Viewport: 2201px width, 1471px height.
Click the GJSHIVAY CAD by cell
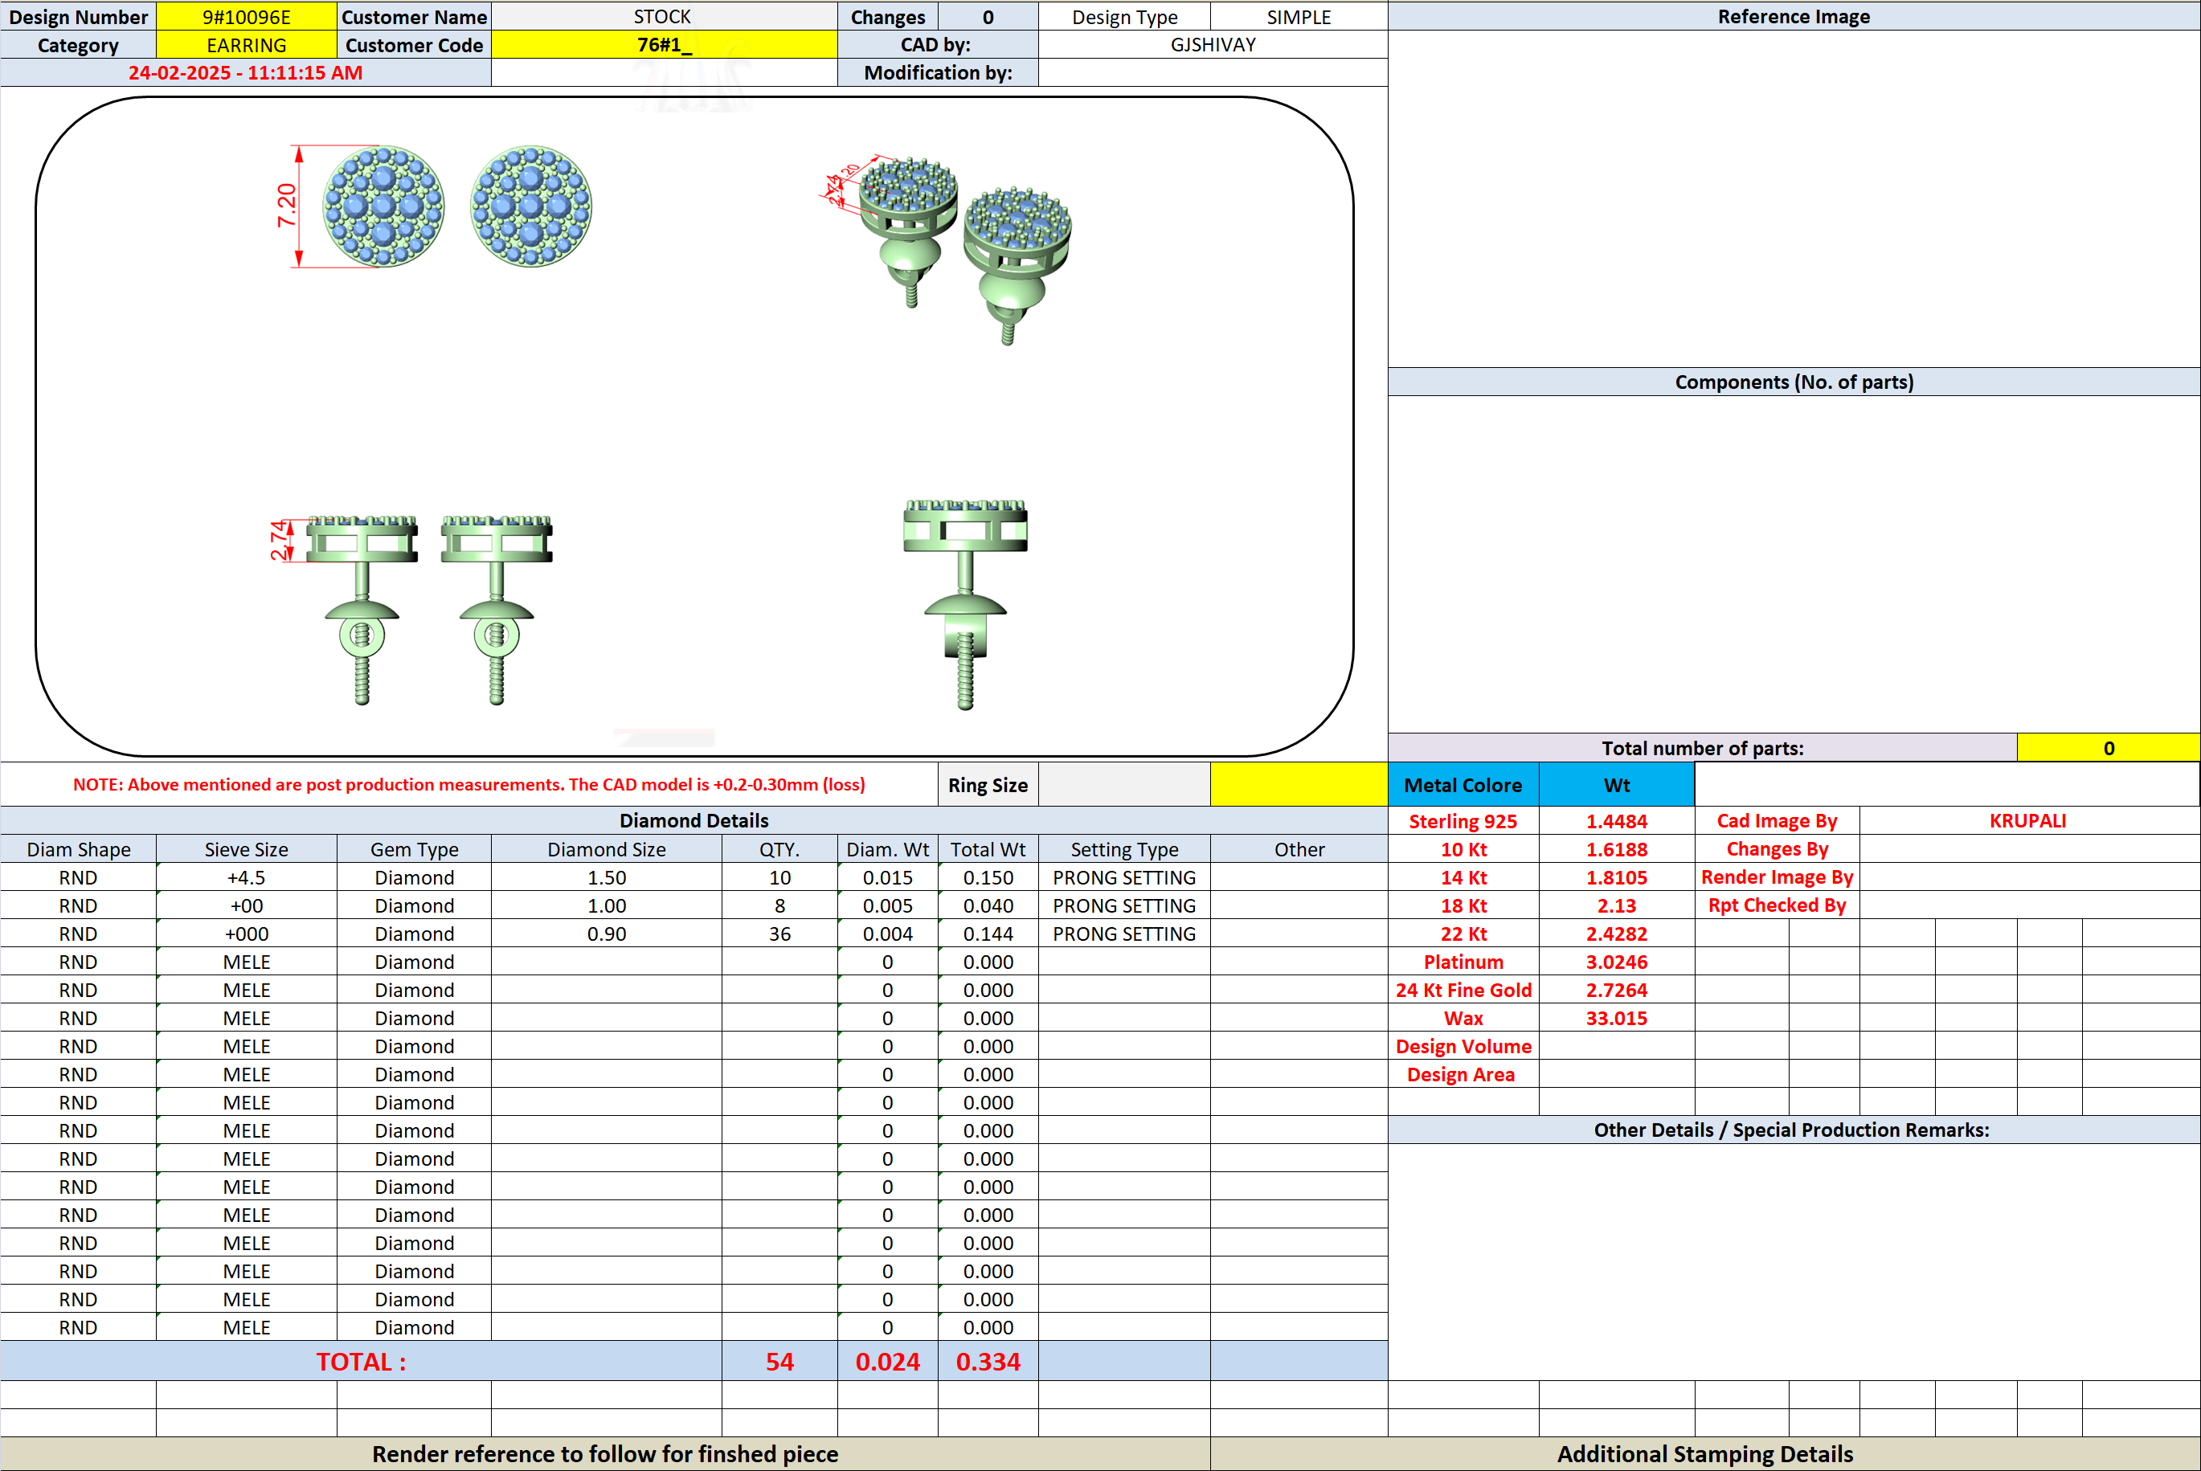click(1212, 45)
